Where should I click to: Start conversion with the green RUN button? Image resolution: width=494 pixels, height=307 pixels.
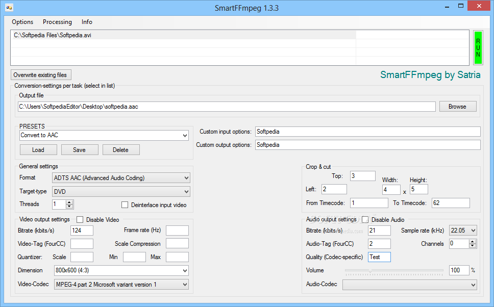coord(478,47)
